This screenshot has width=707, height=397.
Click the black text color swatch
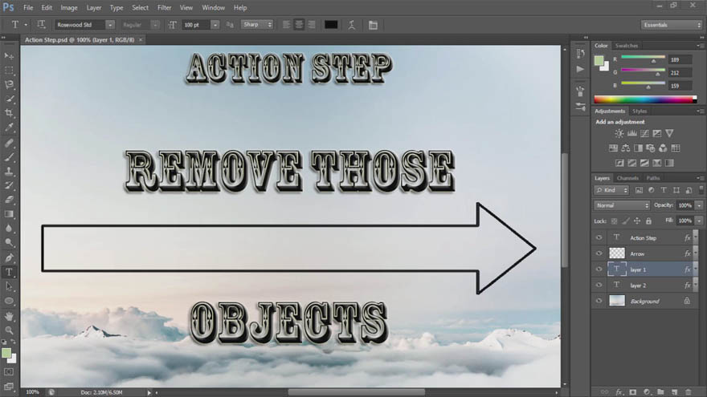click(331, 25)
